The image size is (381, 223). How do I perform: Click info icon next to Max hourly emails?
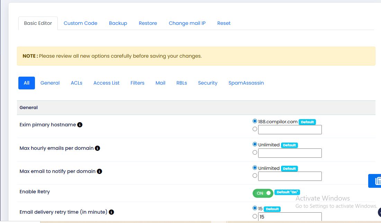pos(98,148)
